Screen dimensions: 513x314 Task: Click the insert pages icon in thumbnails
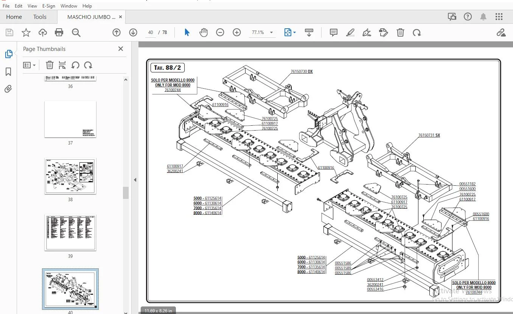62,65
